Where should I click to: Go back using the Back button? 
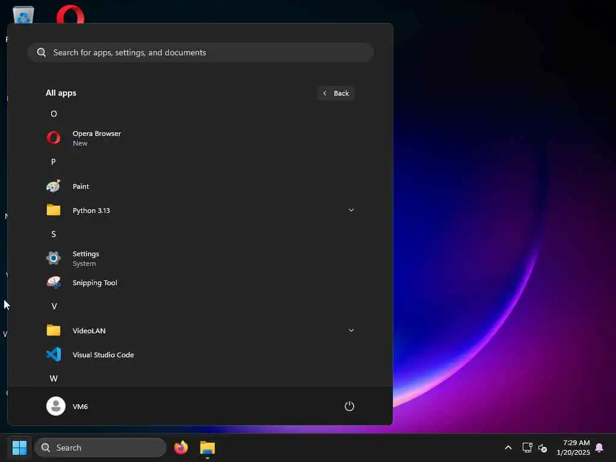pos(336,93)
